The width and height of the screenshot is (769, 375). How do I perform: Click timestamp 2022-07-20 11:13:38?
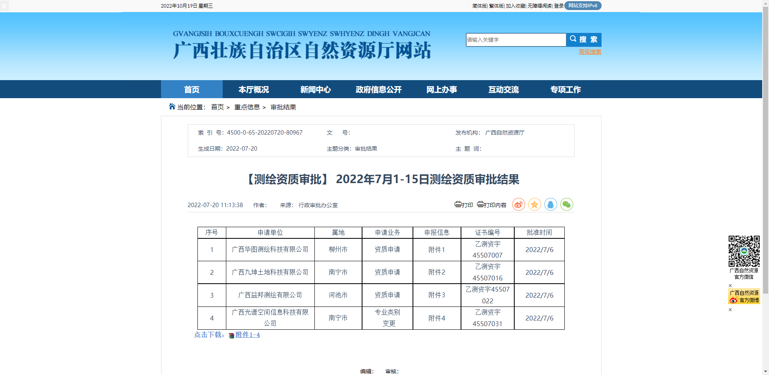pyautogui.click(x=215, y=205)
